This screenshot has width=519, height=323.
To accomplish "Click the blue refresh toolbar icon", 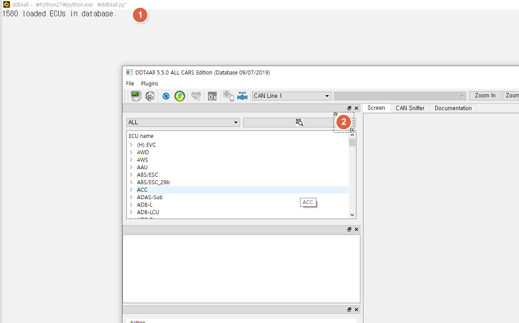I will [x=166, y=96].
